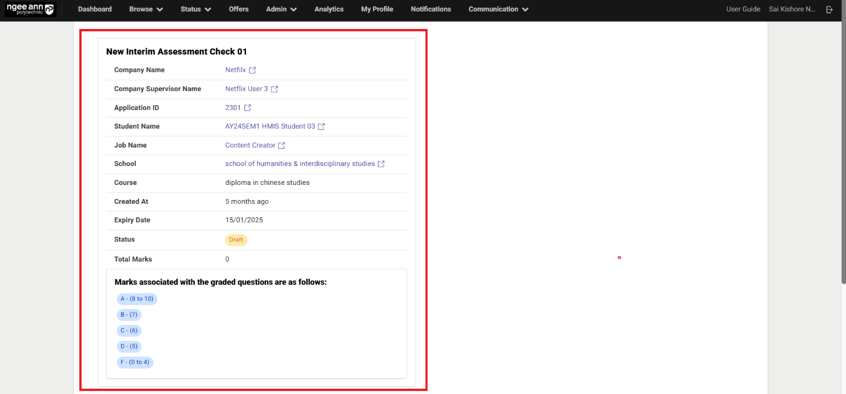
Task: Select Offers from the navigation bar
Action: (x=238, y=9)
